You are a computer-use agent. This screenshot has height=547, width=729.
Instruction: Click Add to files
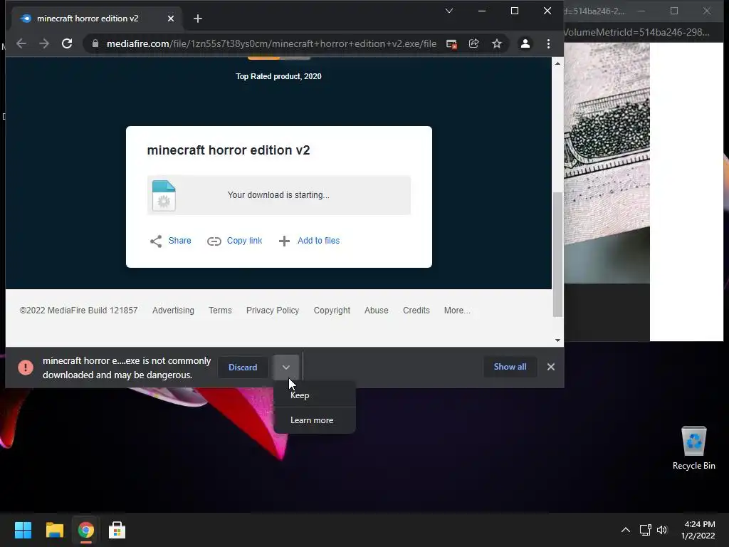[x=318, y=241]
